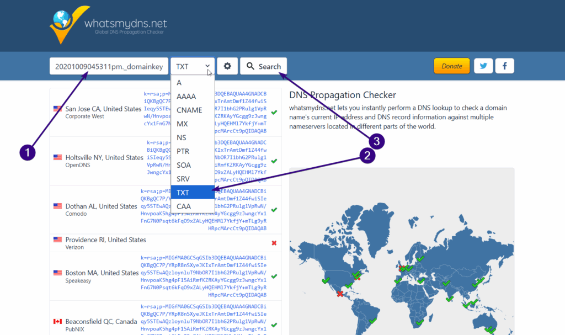
Task: Pick the highlighted TXT option
Action: pyautogui.click(x=183, y=193)
